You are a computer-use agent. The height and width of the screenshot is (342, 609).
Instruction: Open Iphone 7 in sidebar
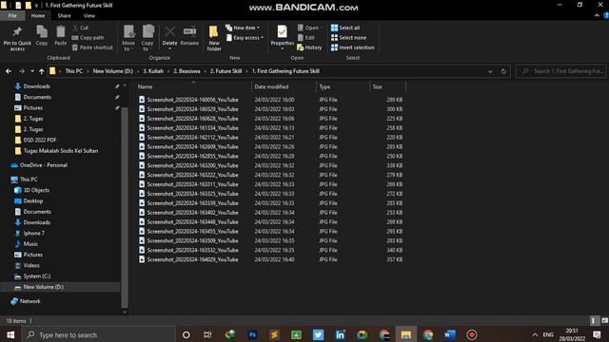point(34,234)
